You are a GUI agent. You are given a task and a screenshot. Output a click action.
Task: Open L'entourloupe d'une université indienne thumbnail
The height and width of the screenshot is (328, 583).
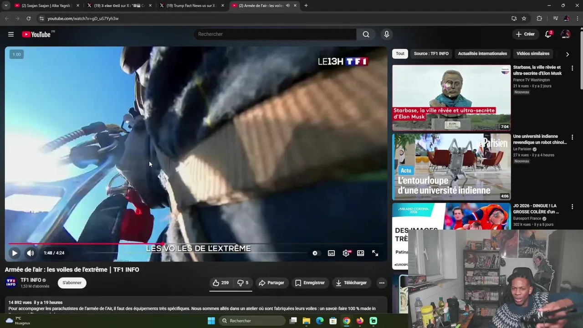click(451, 167)
